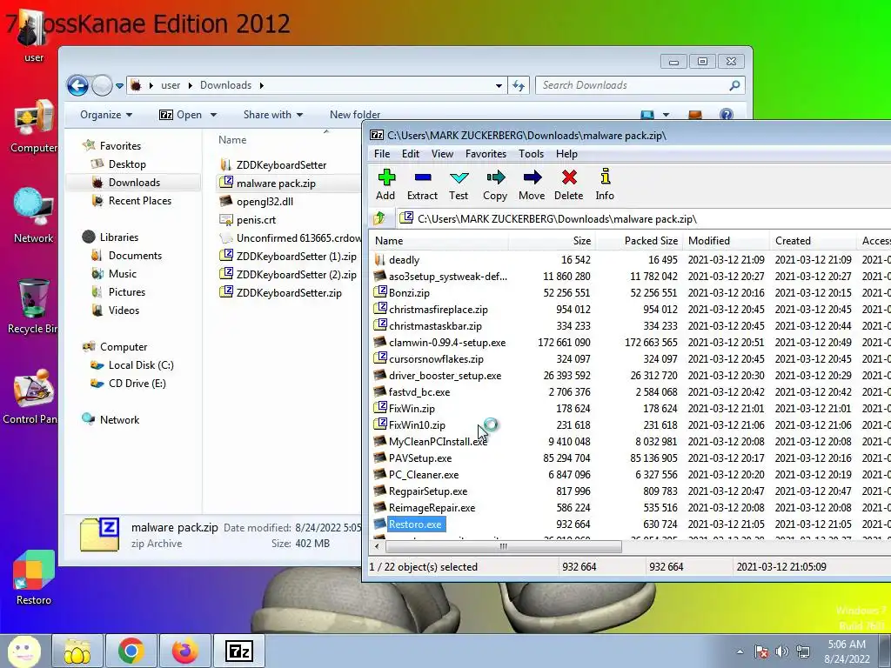Switch to 7-Zip taskbar button

tap(239, 651)
